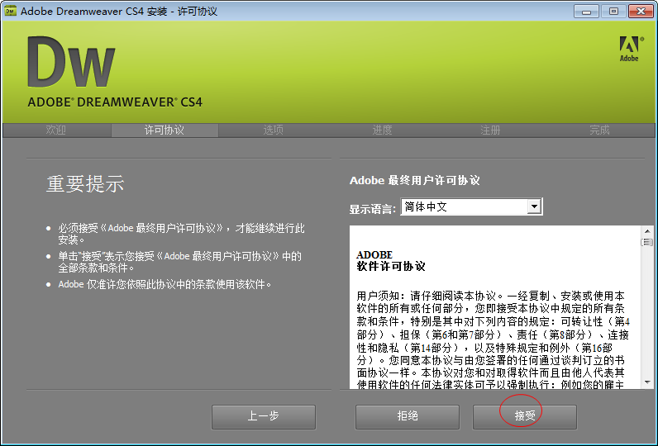Select the 注册 step tab

490,130
